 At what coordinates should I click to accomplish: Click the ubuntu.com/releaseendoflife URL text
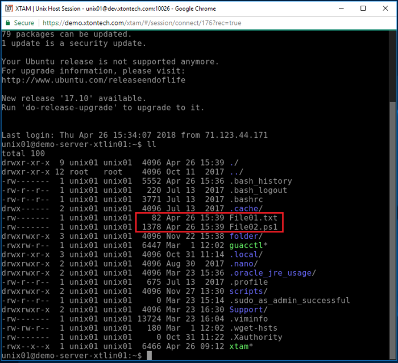(x=93, y=80)
